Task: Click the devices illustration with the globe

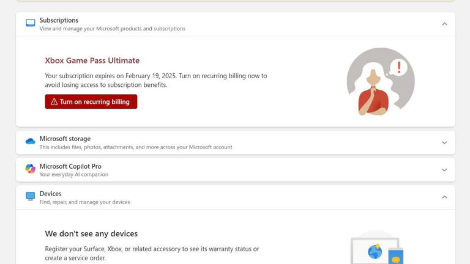Action: coord(377,248)
